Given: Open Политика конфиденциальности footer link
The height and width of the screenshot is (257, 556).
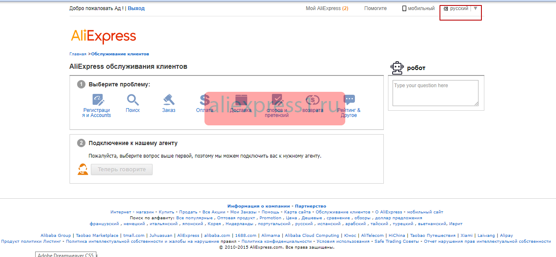Looking at the screenshot, I should pyautogui.click(x=277, y=241).
